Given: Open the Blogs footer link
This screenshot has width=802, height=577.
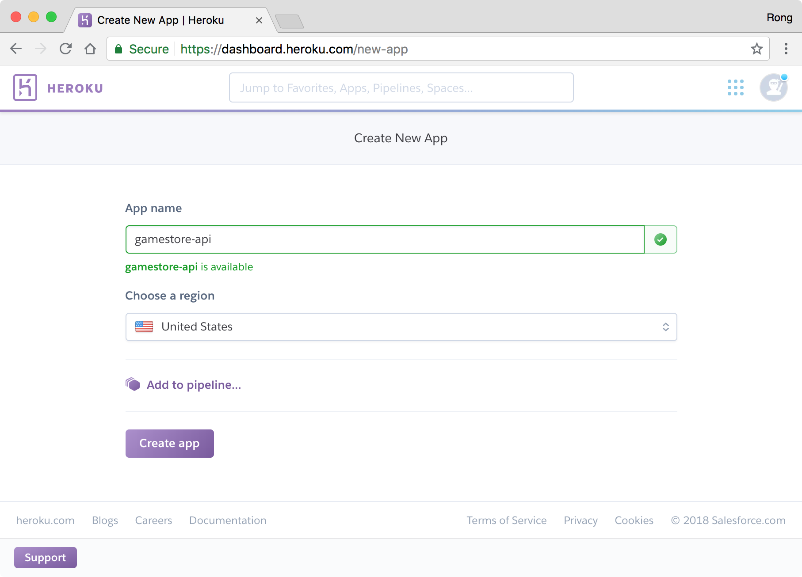Looking at the screenshot, I should [x=105, y=520].
